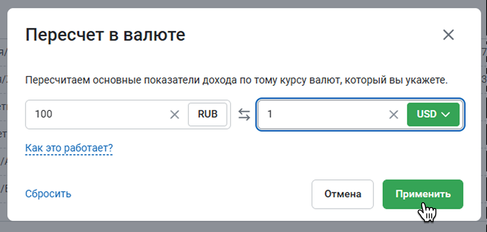Click the Сбросить reset link

pyautogui.click(x=48, y=194)
